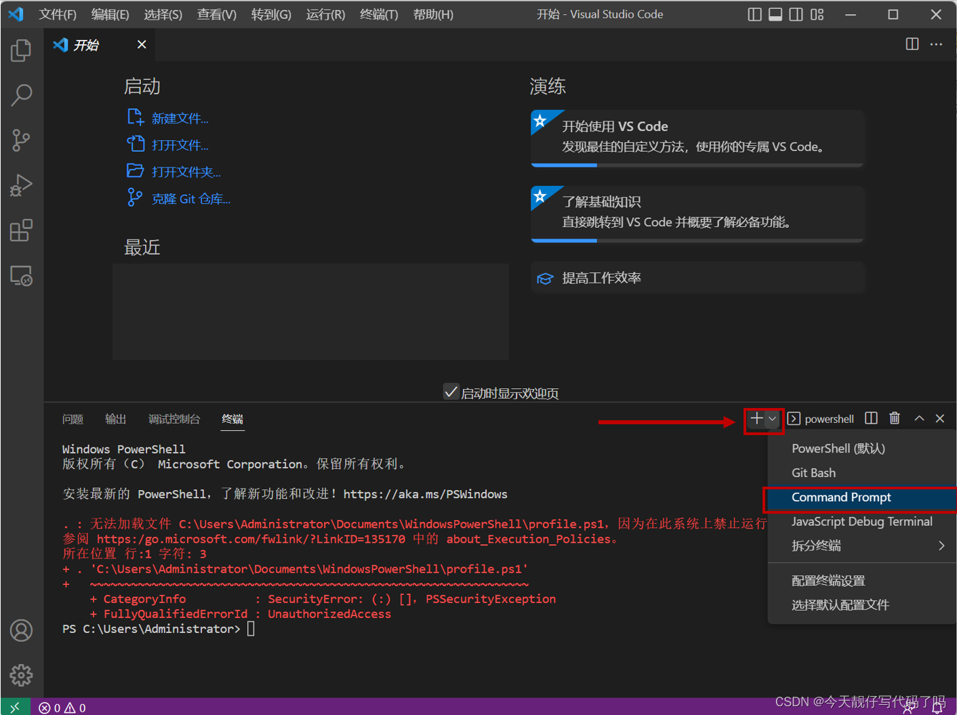Open errors and warnings count in status bar
This screenshot has width=957, height=715.
[62, 708]
